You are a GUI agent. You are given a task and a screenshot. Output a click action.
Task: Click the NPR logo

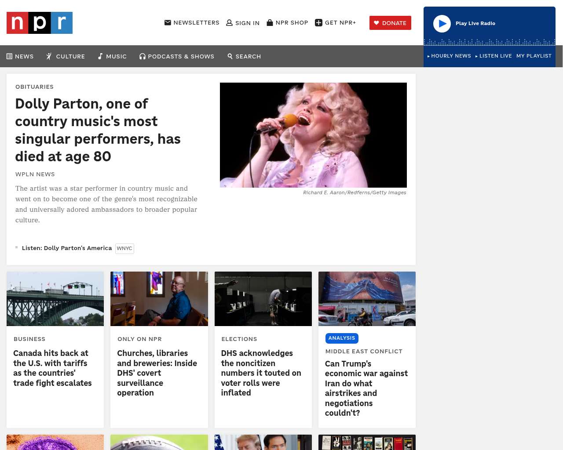40,23
